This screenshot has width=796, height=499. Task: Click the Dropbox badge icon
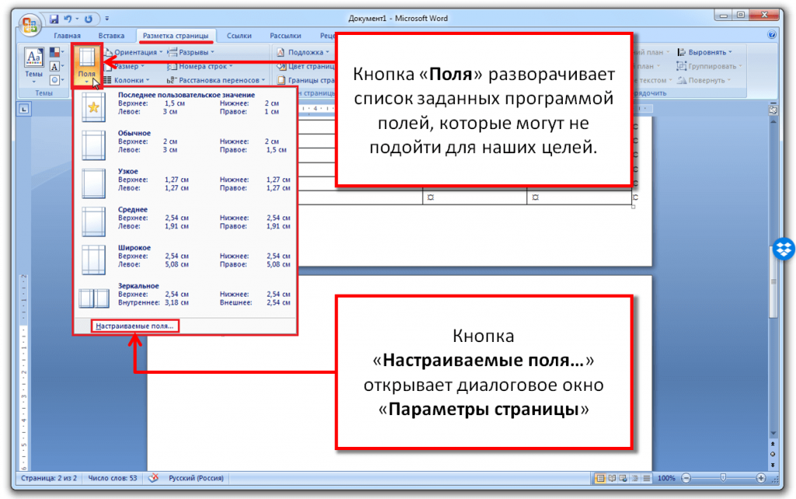tap(783, 250)
